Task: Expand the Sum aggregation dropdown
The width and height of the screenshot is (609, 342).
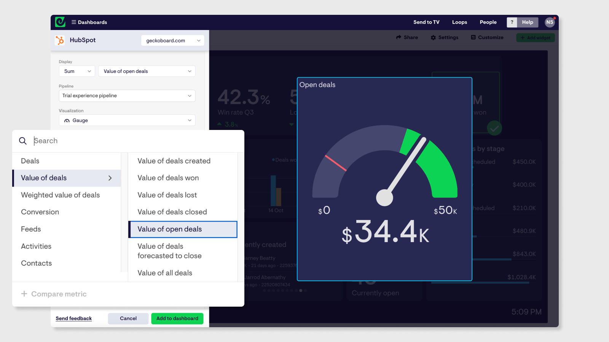Action: click(x=77, y=71)
